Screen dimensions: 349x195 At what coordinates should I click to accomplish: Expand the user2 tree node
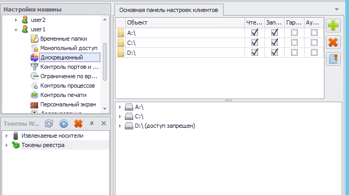pyautogui.click(x=16, y=20)
